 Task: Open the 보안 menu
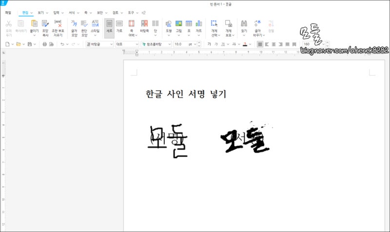pos(100,13)
